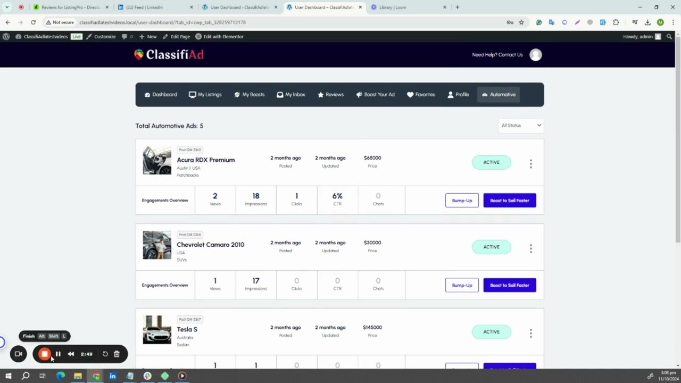Click Edit with Elementor in the admin bar
Viewport: 681px width, 383px height.
(x=219, y=37)
